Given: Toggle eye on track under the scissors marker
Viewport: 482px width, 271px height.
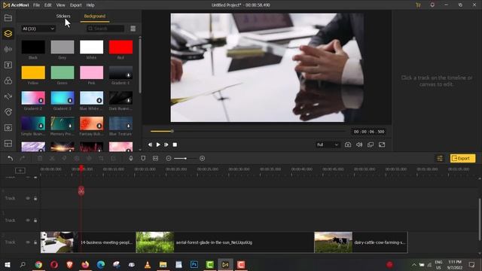Looking at the screenshot, I should 28,198.
